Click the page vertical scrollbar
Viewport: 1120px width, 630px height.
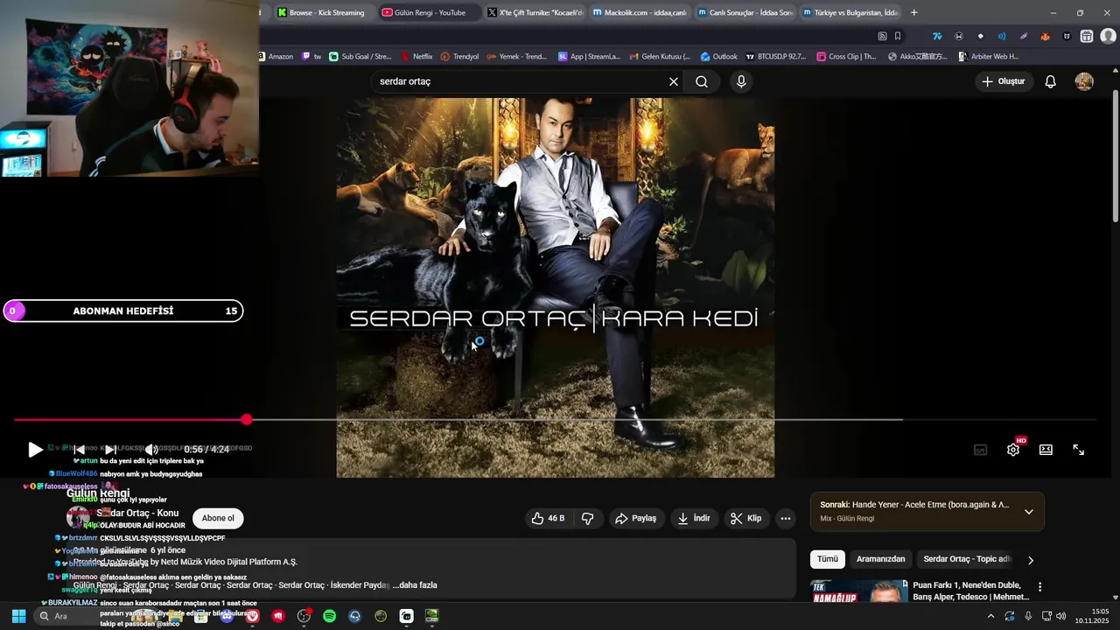1115,156
